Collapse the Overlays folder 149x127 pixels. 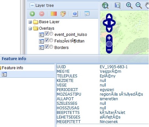tap(30, 28)
